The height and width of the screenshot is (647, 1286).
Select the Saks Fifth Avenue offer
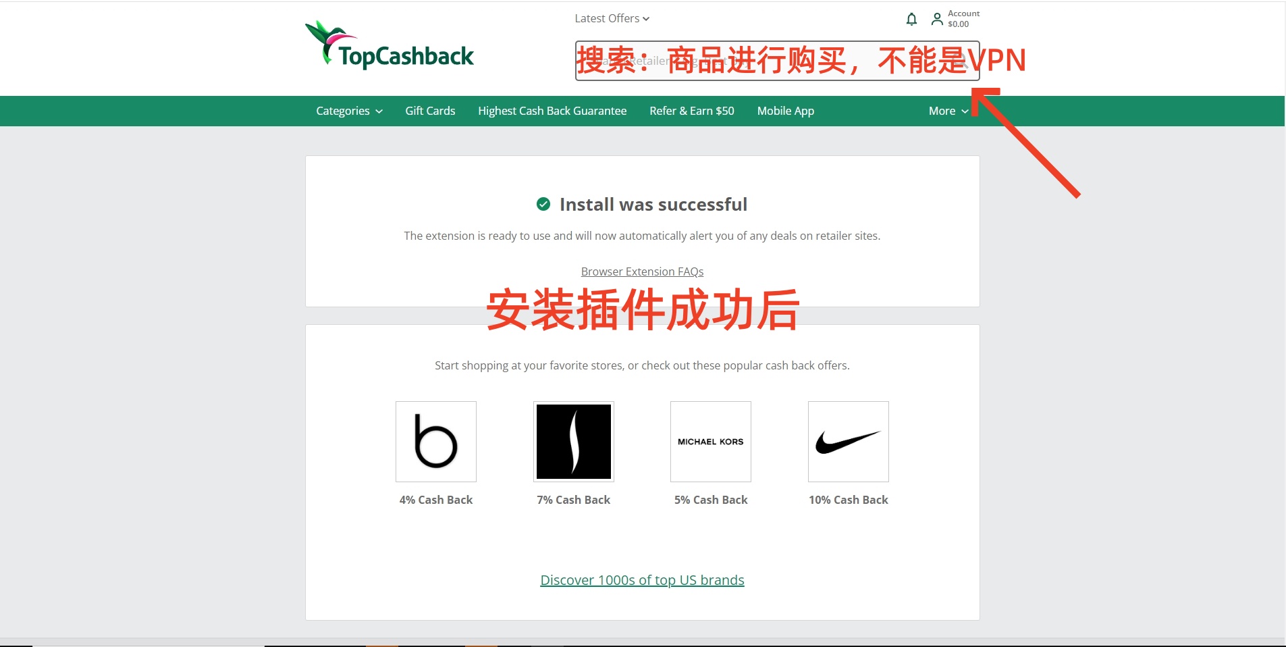pos(573,441)
